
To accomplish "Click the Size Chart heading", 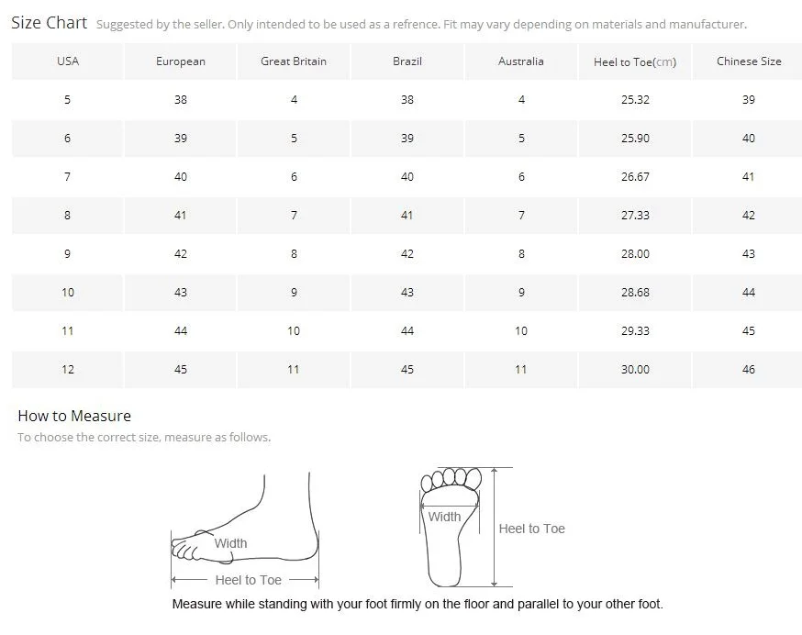I will (50, 23).
